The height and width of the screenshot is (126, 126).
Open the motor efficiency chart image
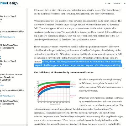pos(55,93)
